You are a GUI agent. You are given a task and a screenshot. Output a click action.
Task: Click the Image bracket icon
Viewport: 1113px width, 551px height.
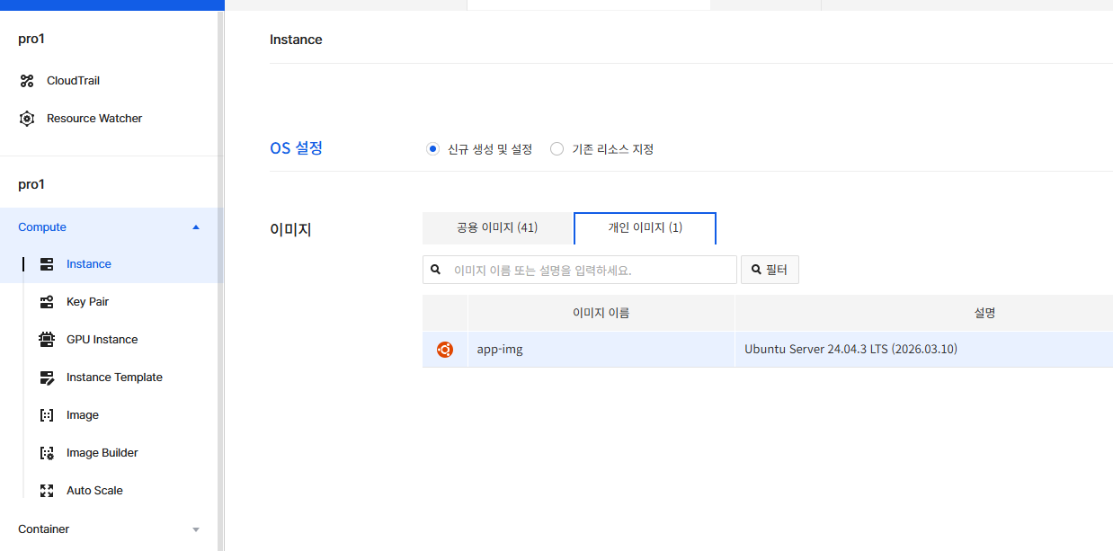coord(47,415)
